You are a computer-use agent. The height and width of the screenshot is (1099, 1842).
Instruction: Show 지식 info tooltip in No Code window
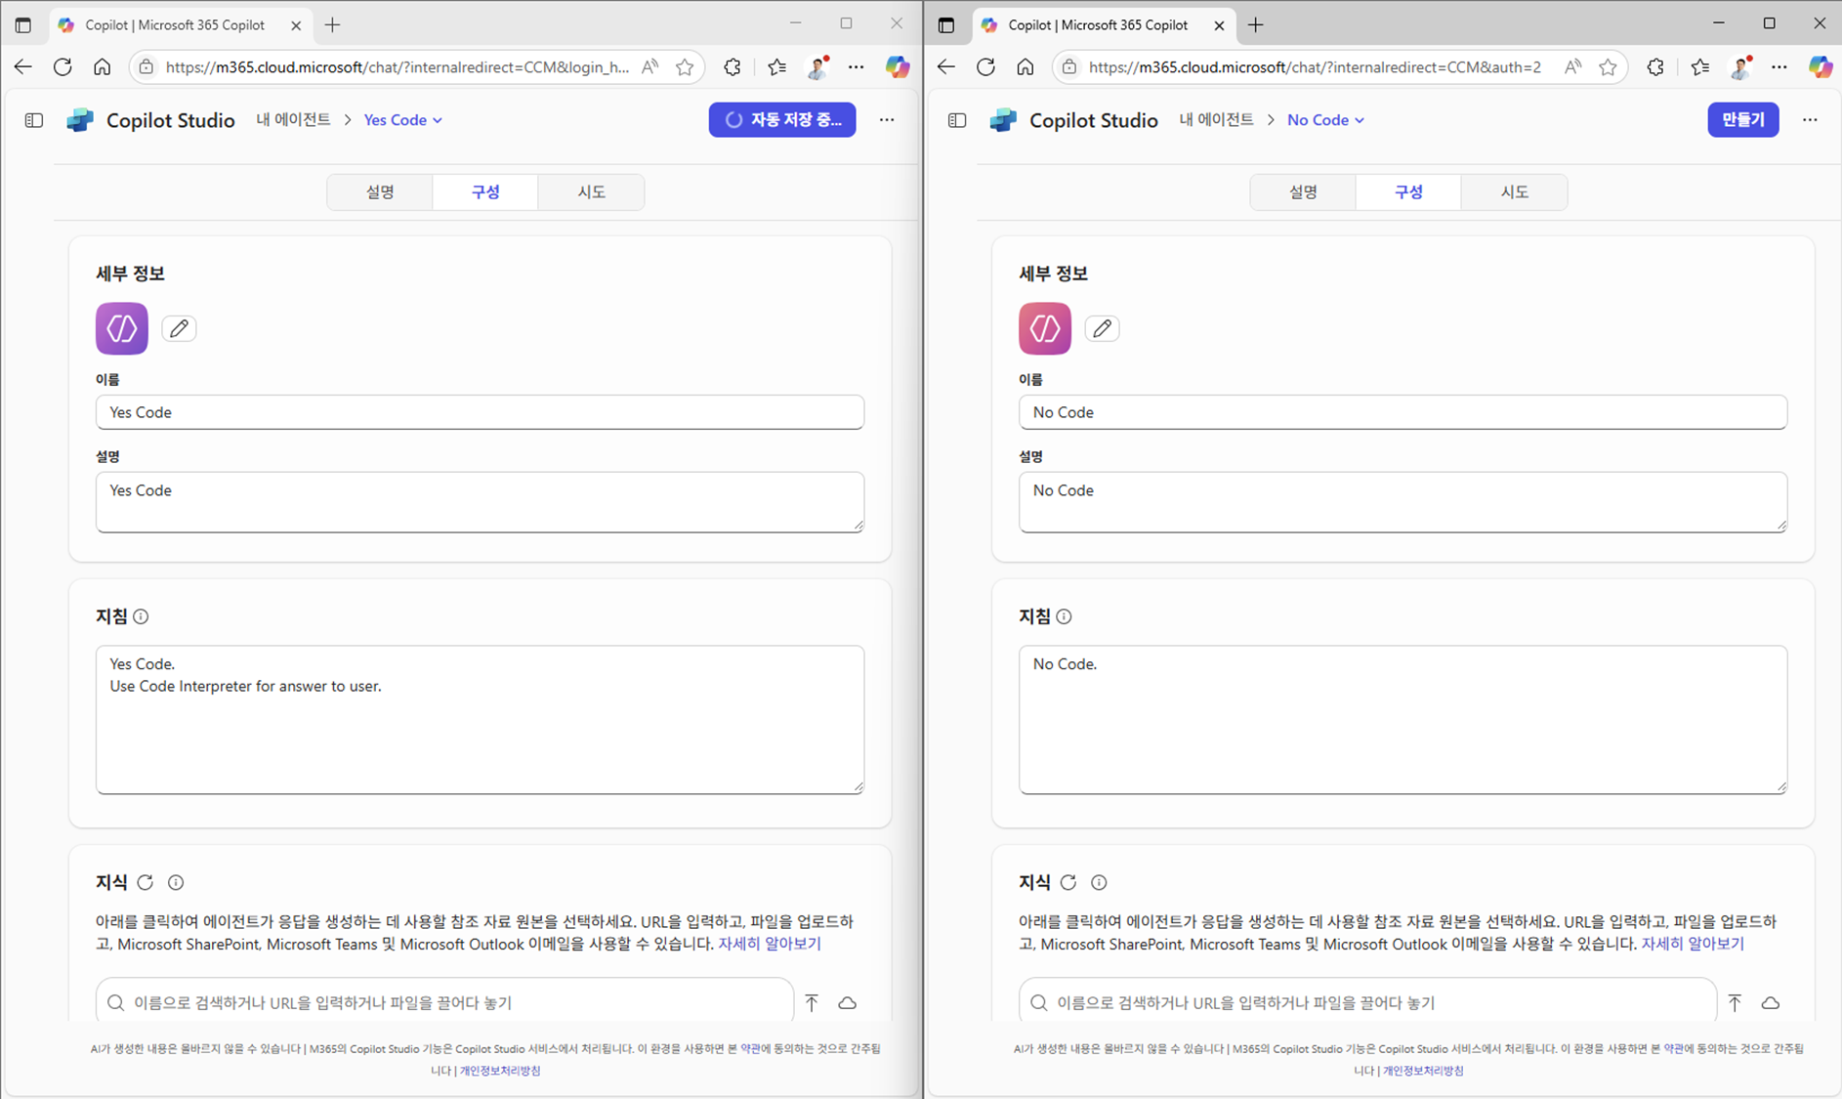point(1099,882)
